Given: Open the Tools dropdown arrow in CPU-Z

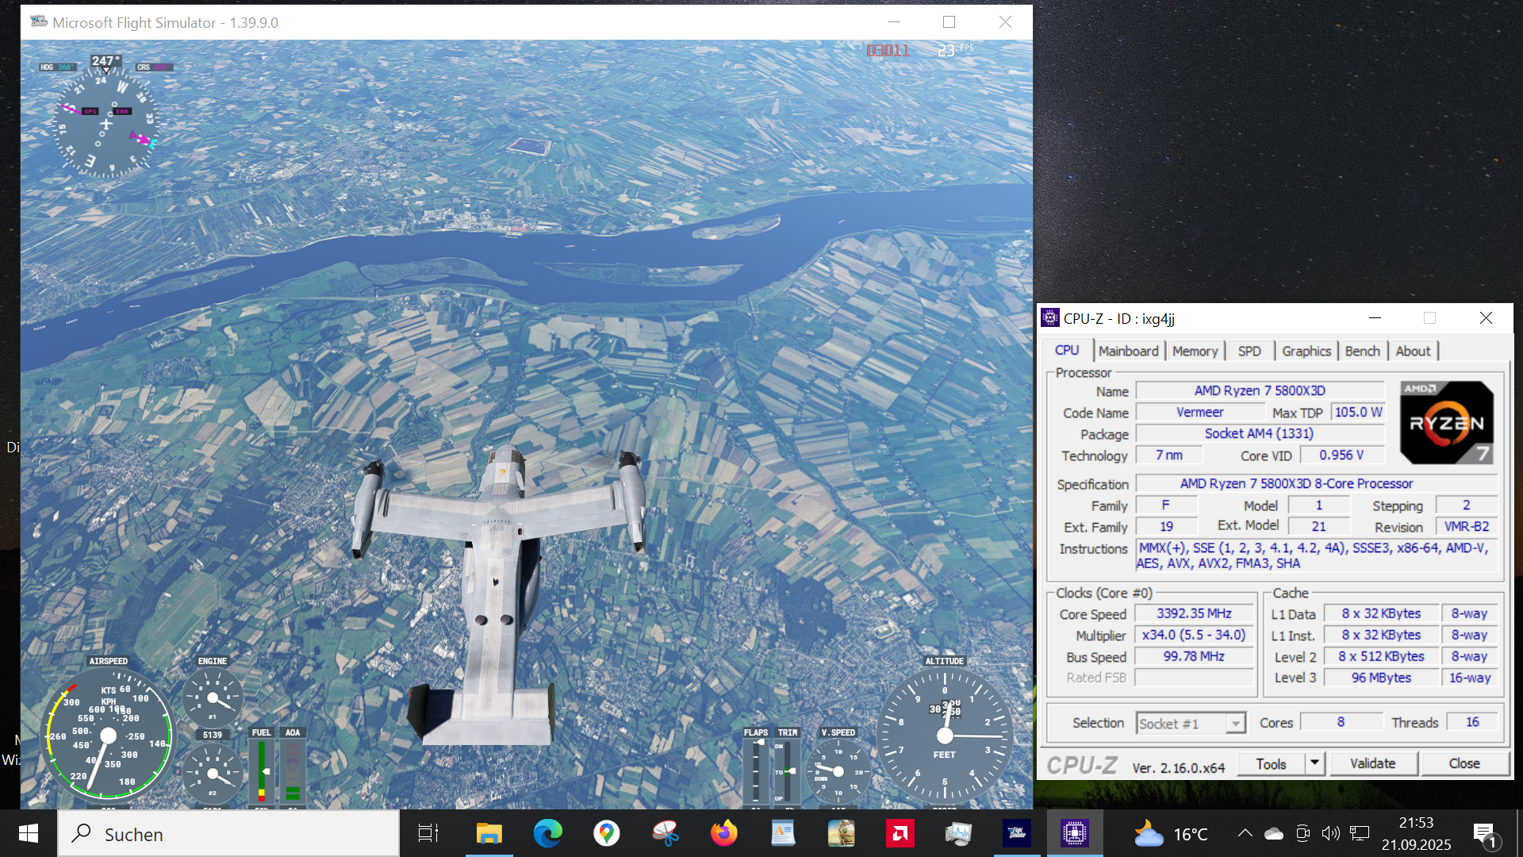Looking at the screenshot, I should point(1314,763).
